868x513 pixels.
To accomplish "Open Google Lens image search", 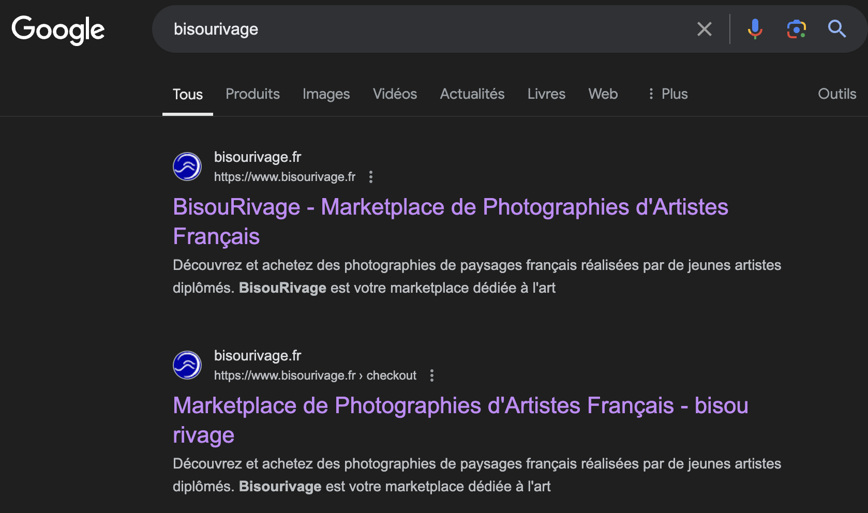I will pyautogui.click(x=796, y=29).
